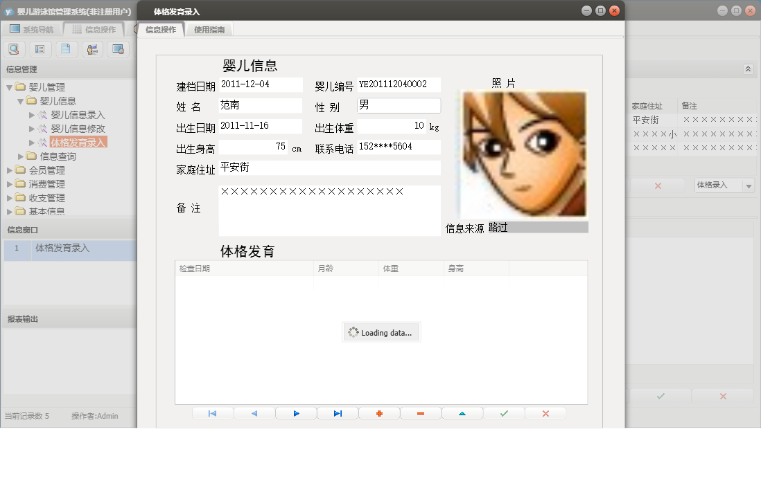The image size is (761, 481).
Task: Add a new record with the plus icon
Action: 379,412
